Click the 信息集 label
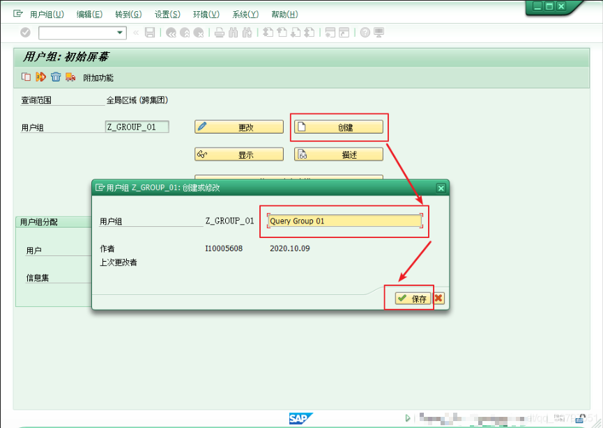Image resolution: width=603 pixels, height=428 pixels. coord(38,278)
